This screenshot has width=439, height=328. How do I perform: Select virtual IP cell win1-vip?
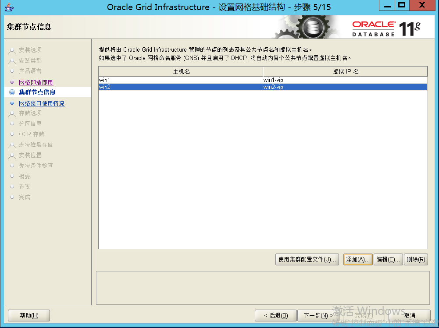pos(345,80)
